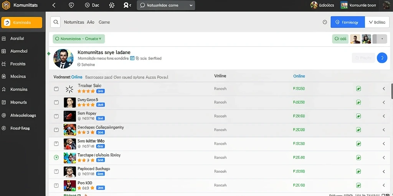
Task: Open the Bcliiso dropdown button
Action: click(377, 22)
